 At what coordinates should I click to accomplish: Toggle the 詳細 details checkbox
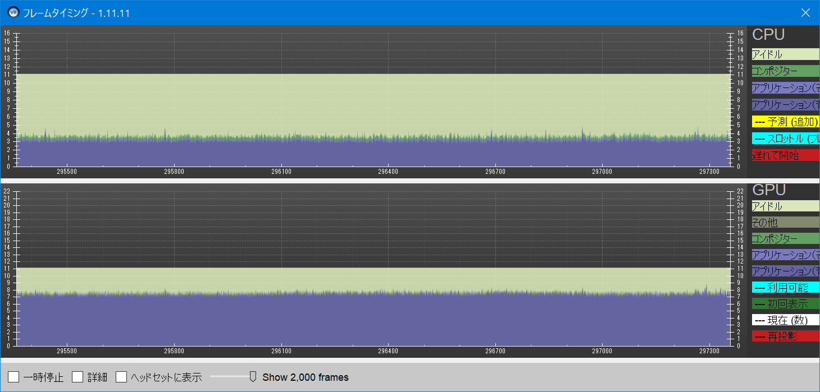pos(78,377)
